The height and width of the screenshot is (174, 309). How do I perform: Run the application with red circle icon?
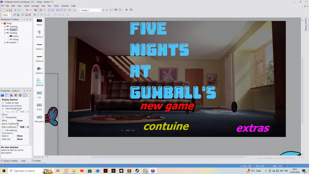coord(41,10)
